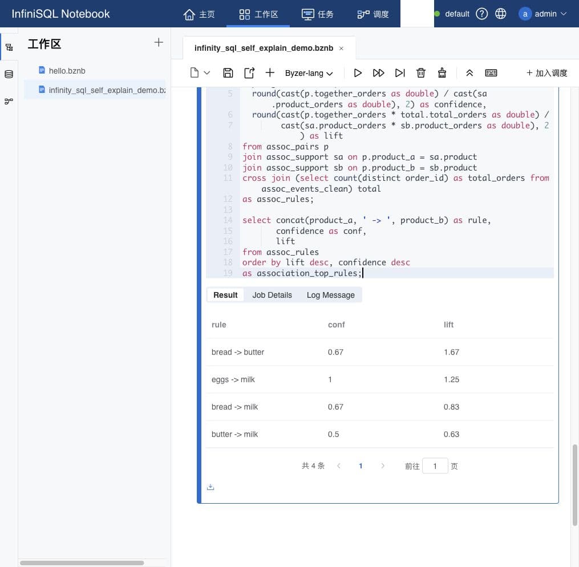Viewport: 579px width, 567px height.
Task: Go to the 主页 home nav item
Action: pyautogui.click(x=199, y=14)
